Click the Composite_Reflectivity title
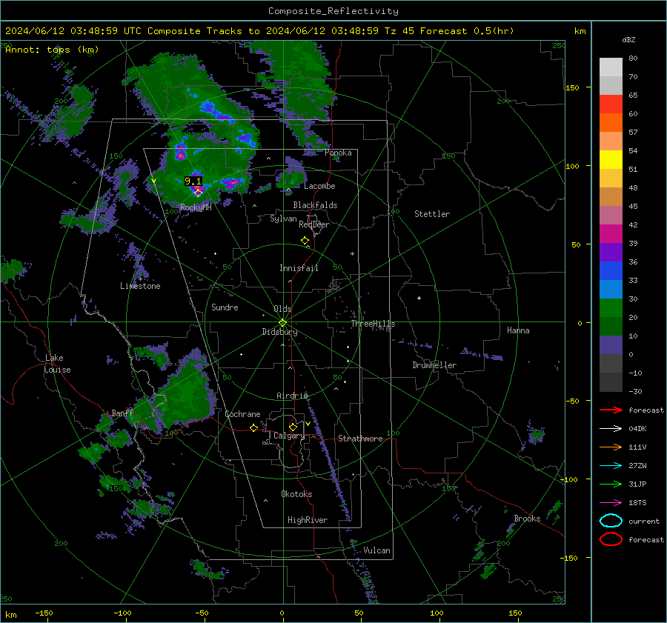Image resolution: width=667 pixels, height=623 pixels. point(333,11)
